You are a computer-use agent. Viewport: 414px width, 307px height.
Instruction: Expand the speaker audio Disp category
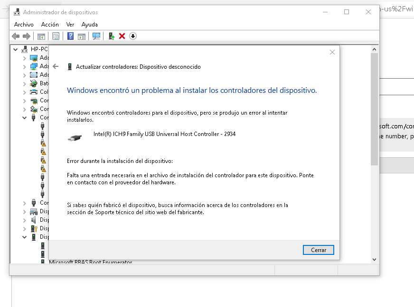pyautogui.click(x=24, y=220)
